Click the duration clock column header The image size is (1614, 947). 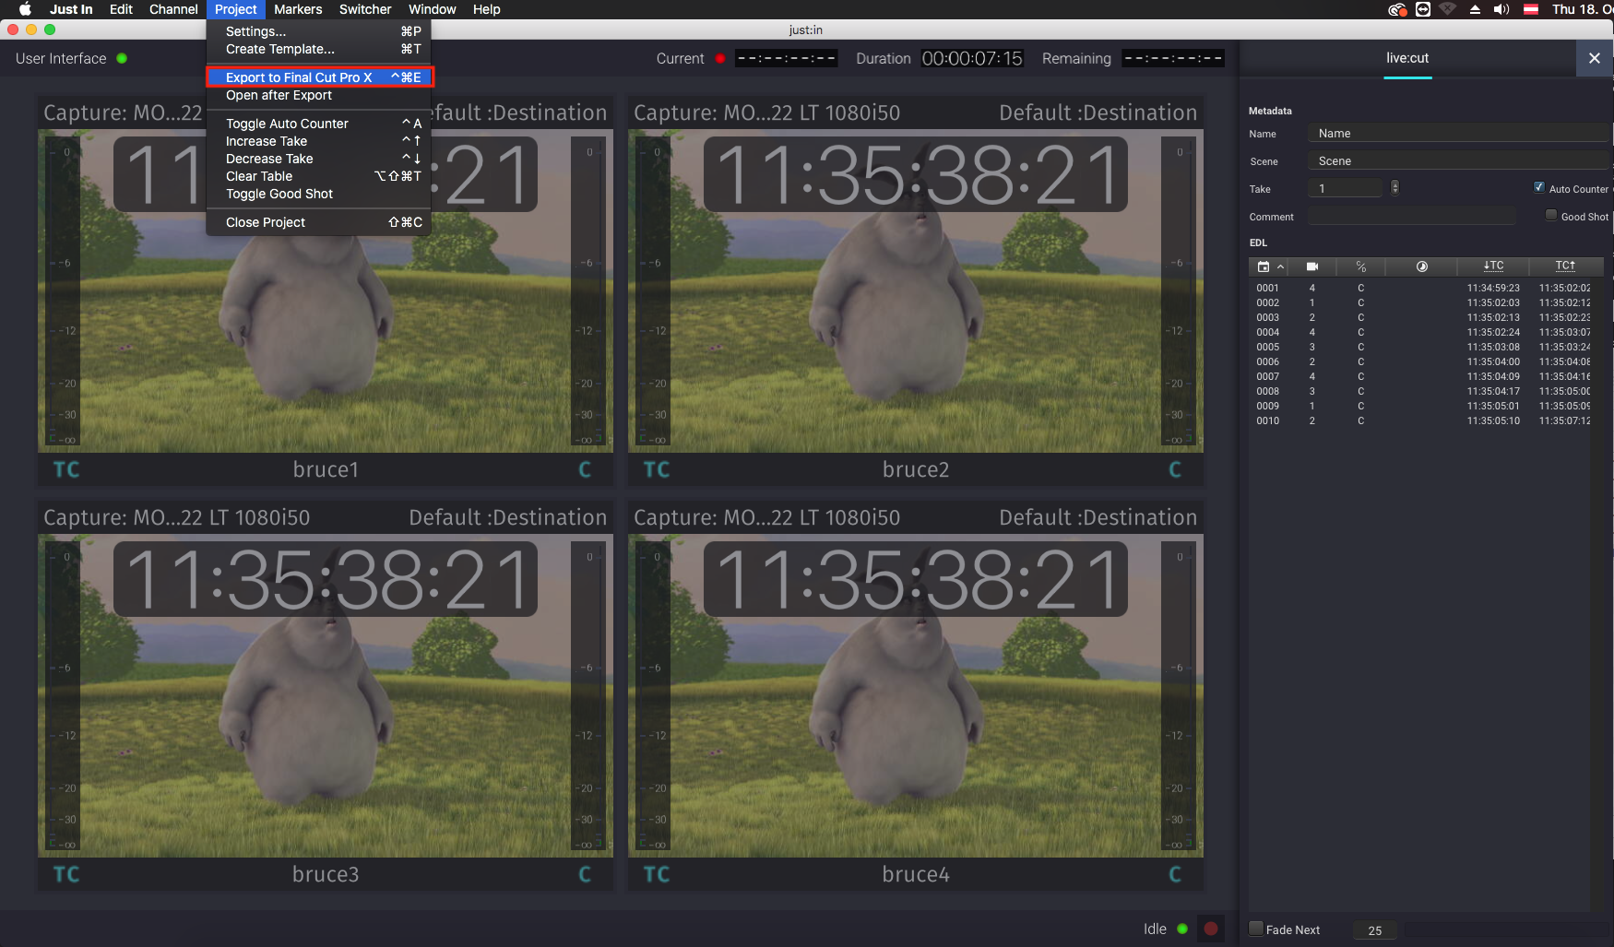click(x=1422, y=266)
